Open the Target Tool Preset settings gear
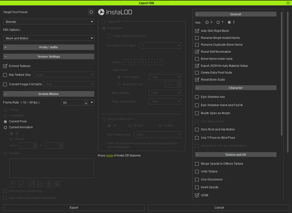Screen dimensions: 292x213 (91, 12)
